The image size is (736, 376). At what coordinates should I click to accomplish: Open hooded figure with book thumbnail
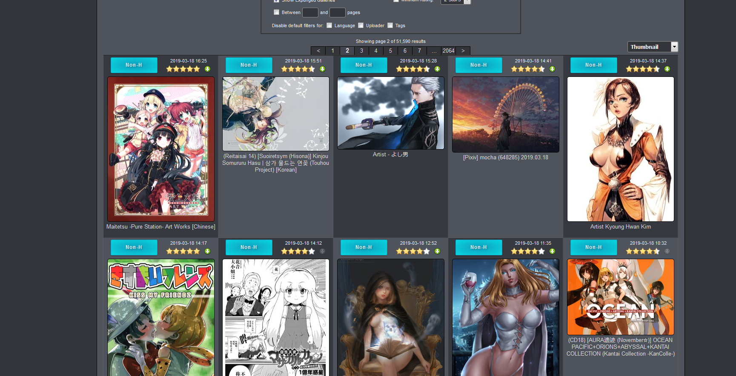(x=391, y=317)
